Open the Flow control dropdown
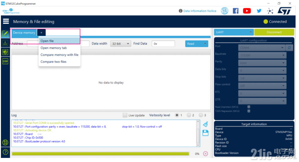Image resolution: width=299 pixels, height=162 pixels. 262,86
